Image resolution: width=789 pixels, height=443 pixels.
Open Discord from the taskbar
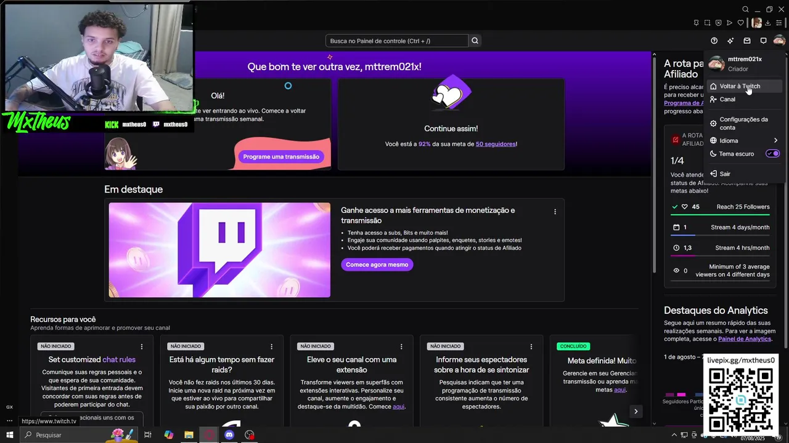[229, 435]
